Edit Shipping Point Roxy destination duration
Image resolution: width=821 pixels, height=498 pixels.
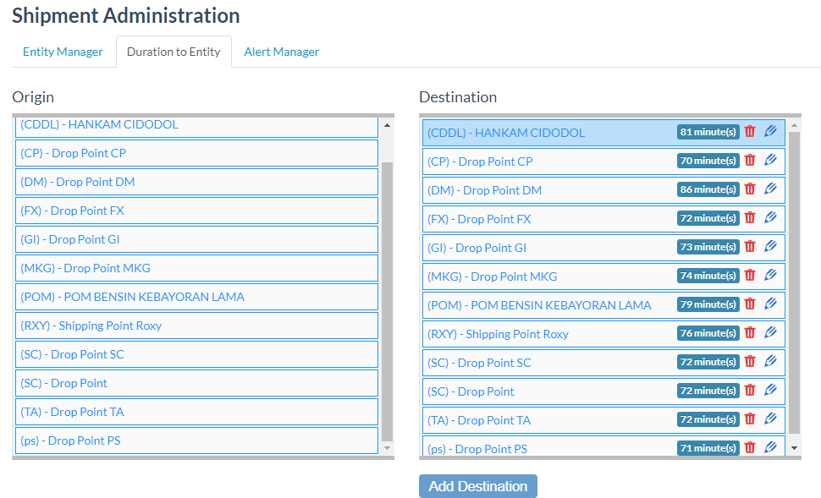click(x=770, y=333)
